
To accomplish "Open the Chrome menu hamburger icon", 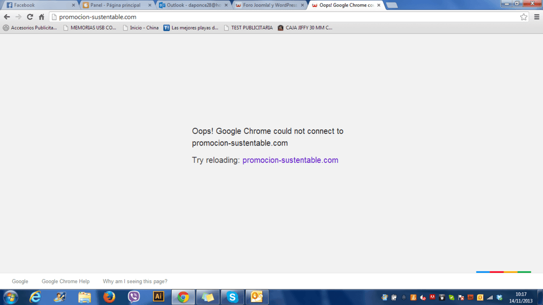I will point(537,17).
